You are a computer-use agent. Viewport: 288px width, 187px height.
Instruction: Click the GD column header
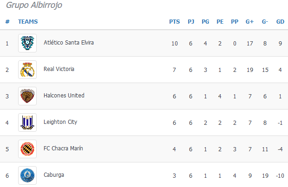pos(280,22)
